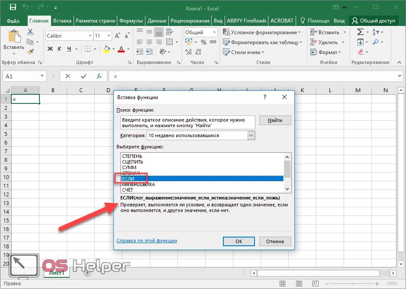
Task: Open the font size 11 dropdown
Action: coord(109,36)
